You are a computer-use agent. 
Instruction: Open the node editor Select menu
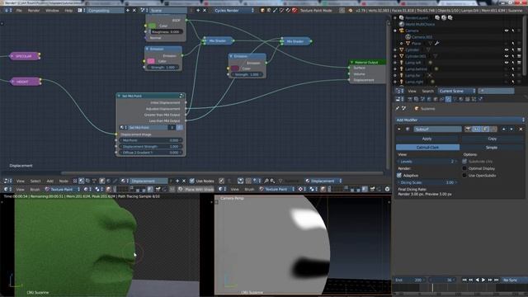click(x=35, y=181)
